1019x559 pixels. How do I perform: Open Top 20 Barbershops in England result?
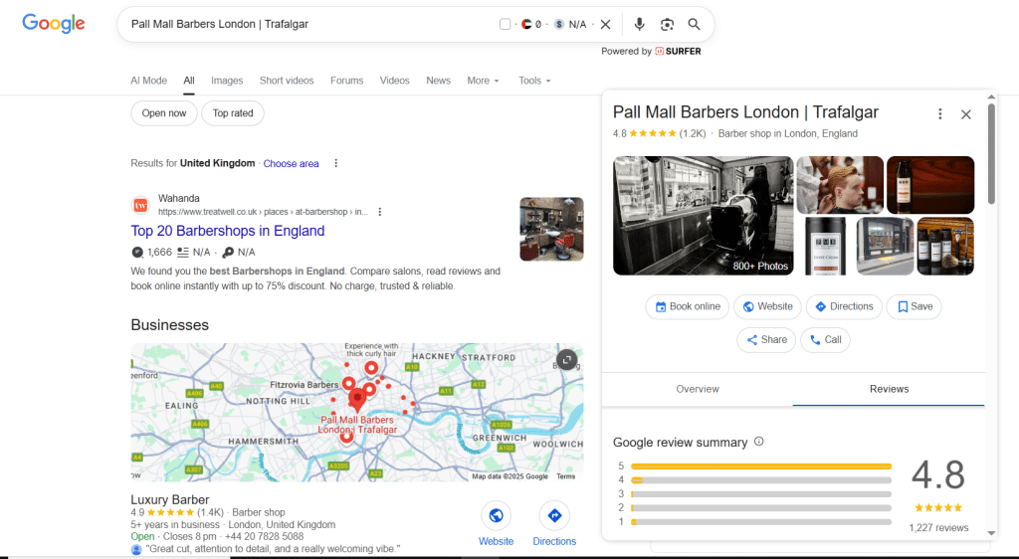(x=228, y=231)
